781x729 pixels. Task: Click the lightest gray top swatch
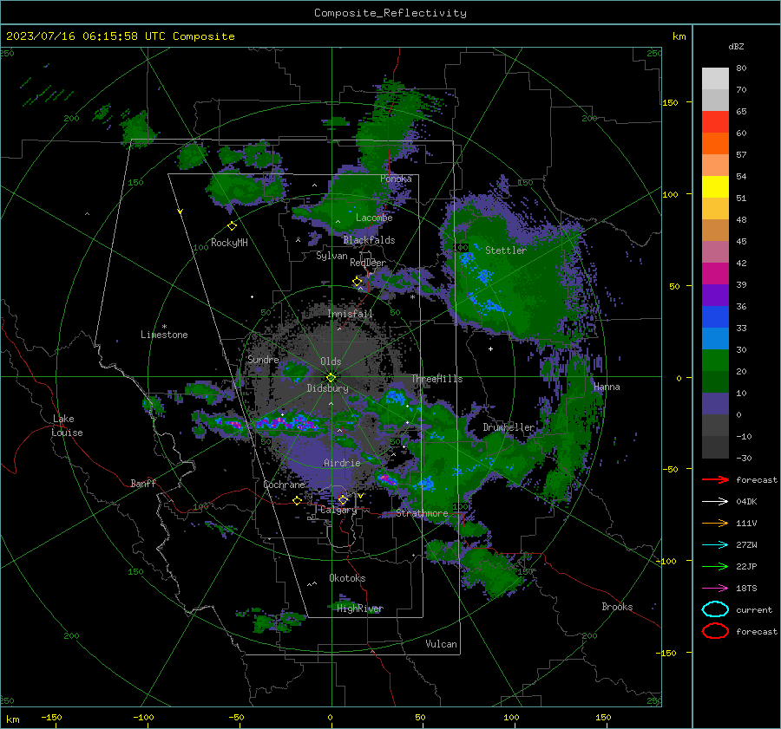point(715,79)
